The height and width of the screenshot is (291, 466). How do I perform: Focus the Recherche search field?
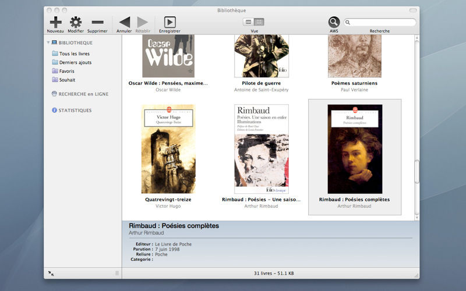pyautogui.click(x=380, y=22)
